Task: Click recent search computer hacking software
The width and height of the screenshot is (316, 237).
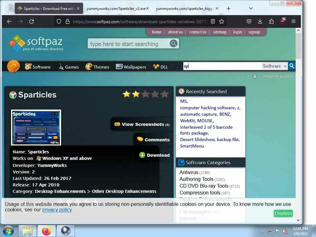Action: pyautogui.click(x=208, y=108)
